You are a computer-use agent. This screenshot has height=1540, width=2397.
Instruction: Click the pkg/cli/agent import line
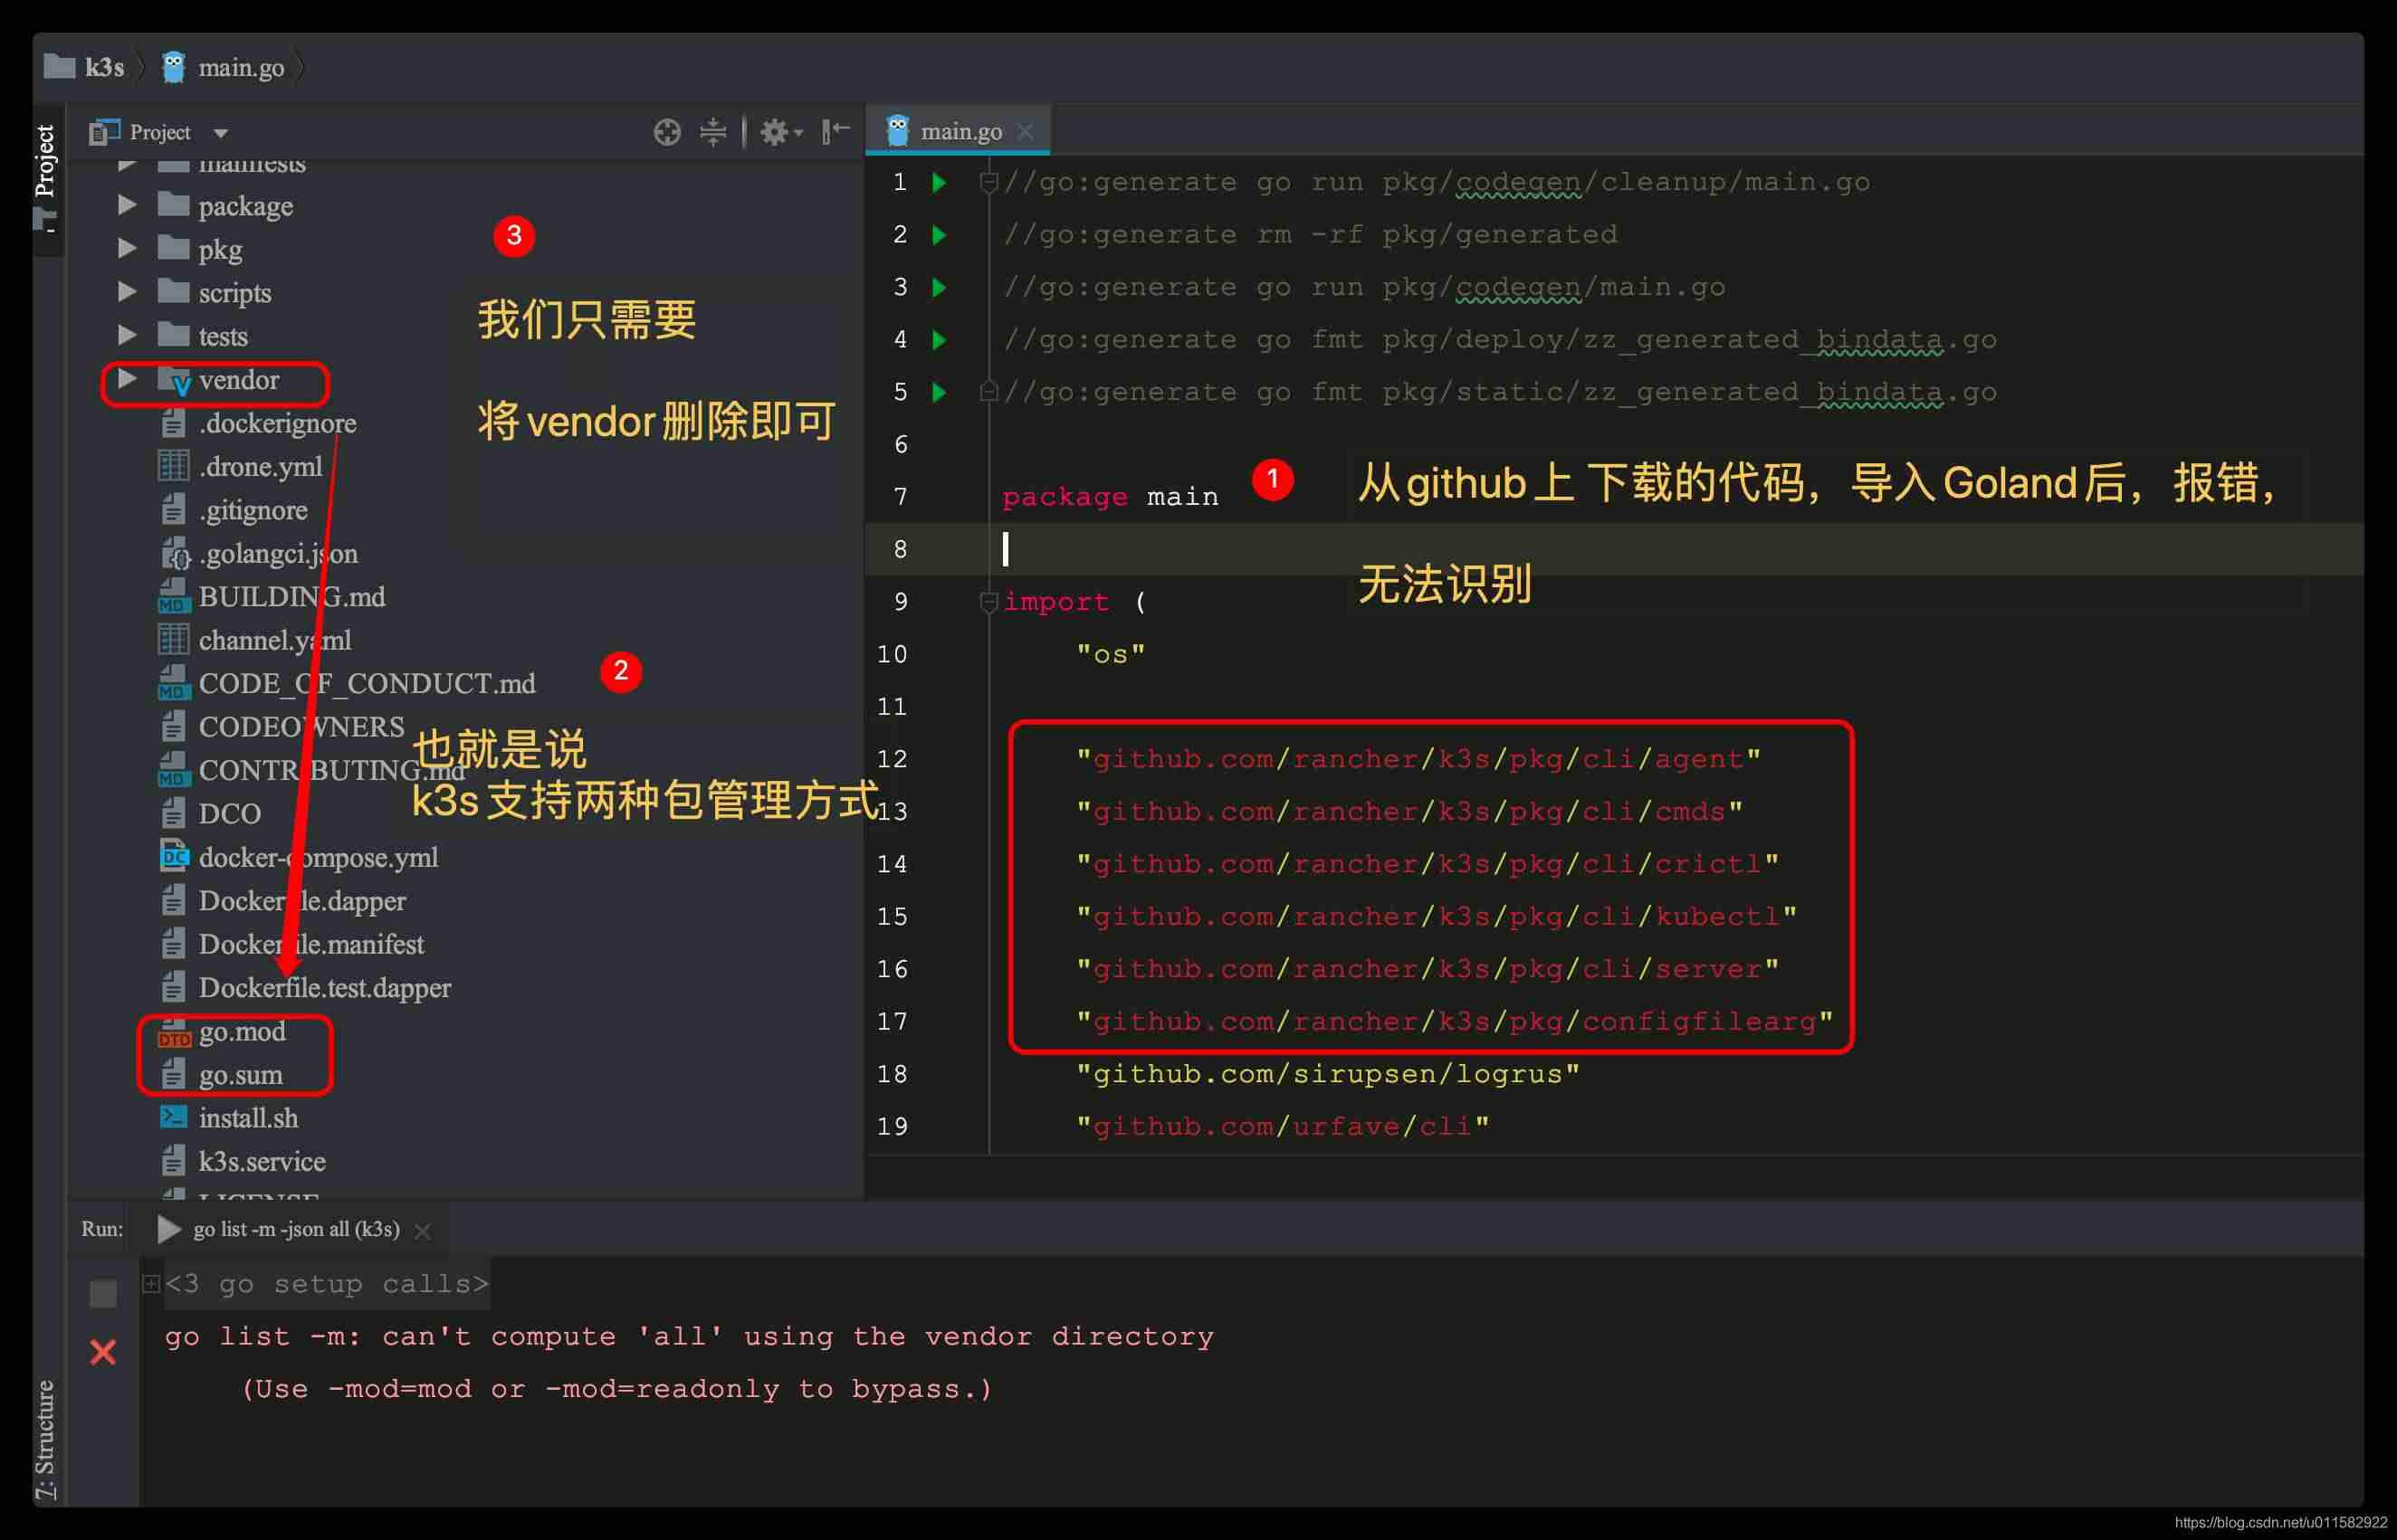point(1418,759)
